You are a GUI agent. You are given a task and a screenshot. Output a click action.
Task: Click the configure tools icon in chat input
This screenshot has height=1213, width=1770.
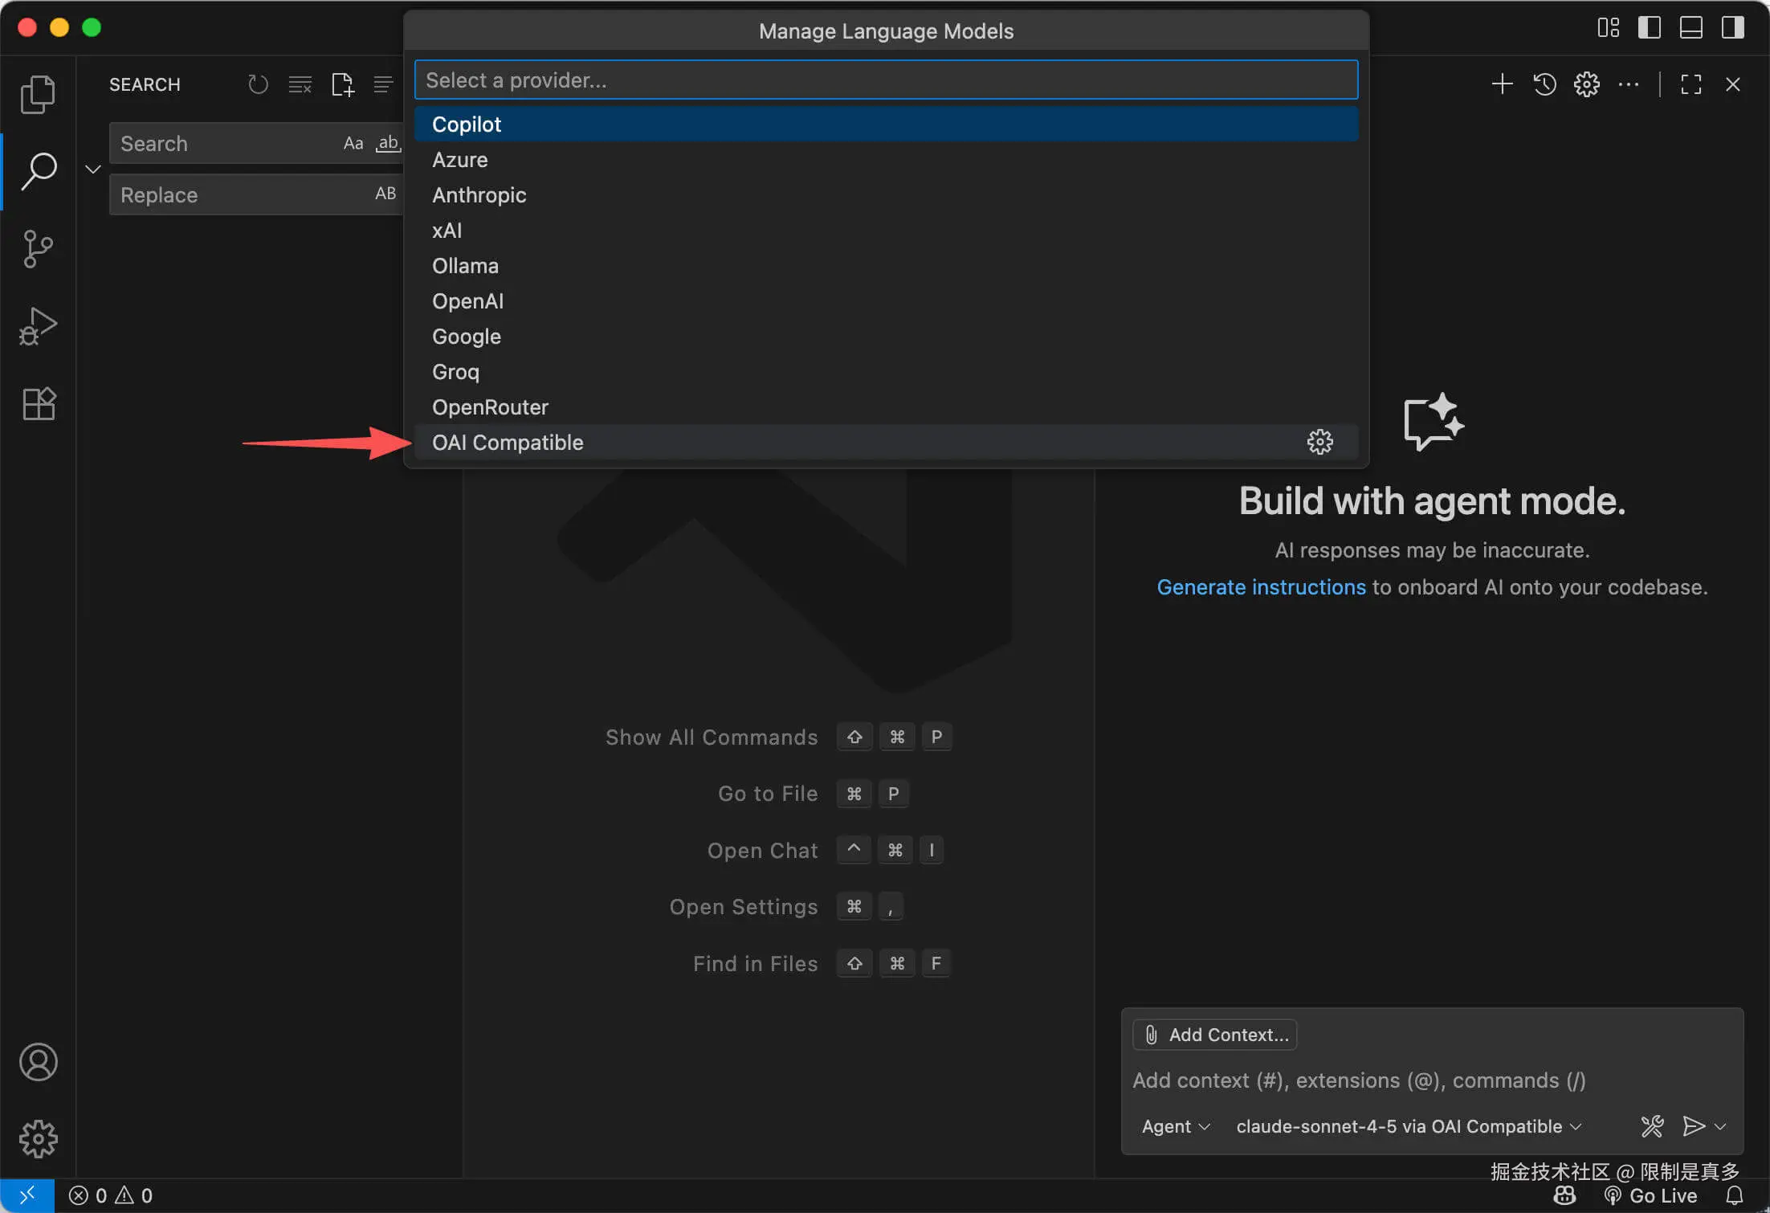[x=1652, y=1126]
